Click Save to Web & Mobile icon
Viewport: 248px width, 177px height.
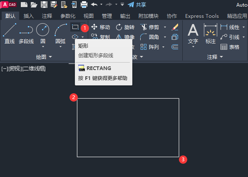pyautogui.click(x=74, y=5)
